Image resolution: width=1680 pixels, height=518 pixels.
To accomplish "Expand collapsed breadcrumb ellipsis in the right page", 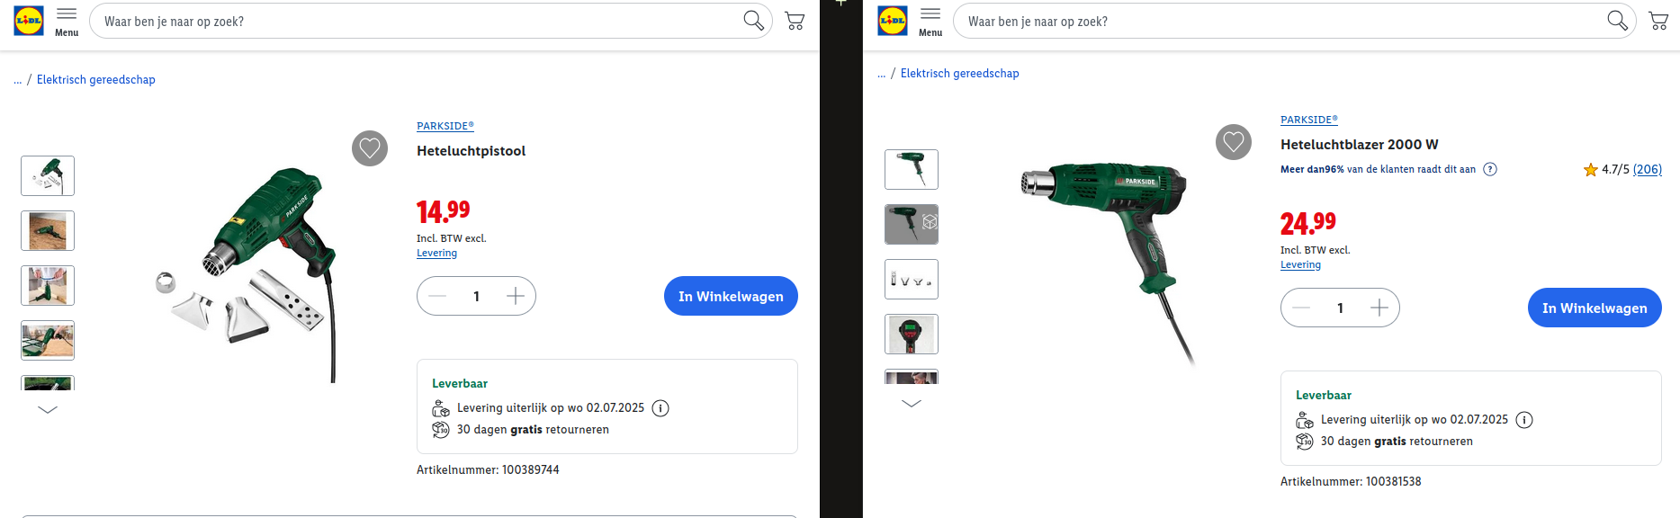I will (x=882, y=74).
